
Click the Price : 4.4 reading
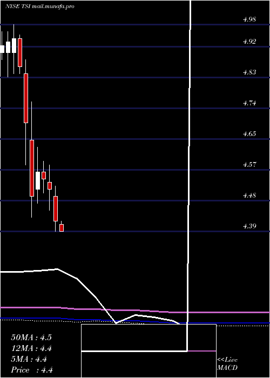coord(32,370)
